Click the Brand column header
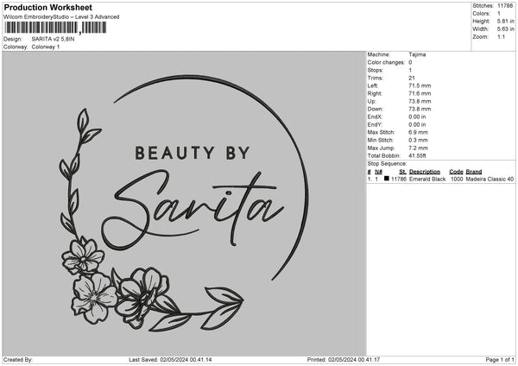518x366 pixels. (x=473, y=172)
